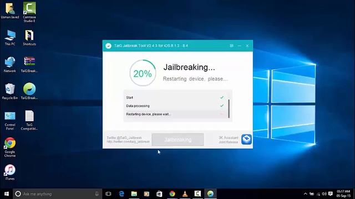Click the grayed Jailbreaking button
This screenshot has width=355, height=199.
(177, 140)
